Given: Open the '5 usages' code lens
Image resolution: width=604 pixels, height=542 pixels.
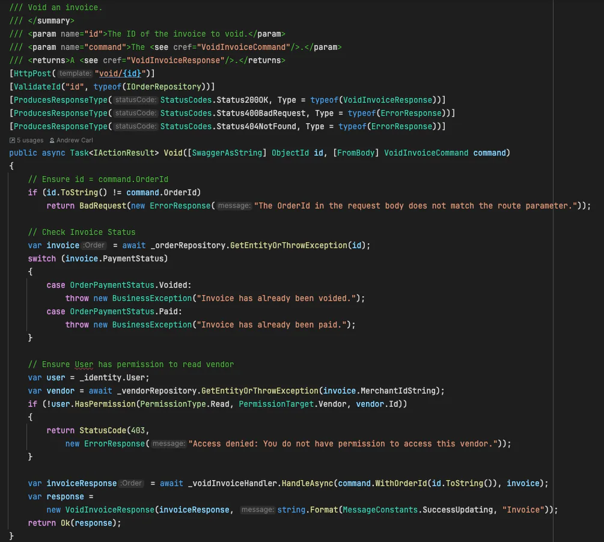Looking at the screenshot, I should (30, 140).
